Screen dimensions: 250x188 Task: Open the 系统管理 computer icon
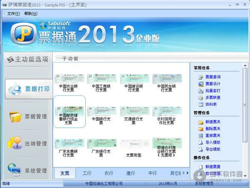(14, 170)
